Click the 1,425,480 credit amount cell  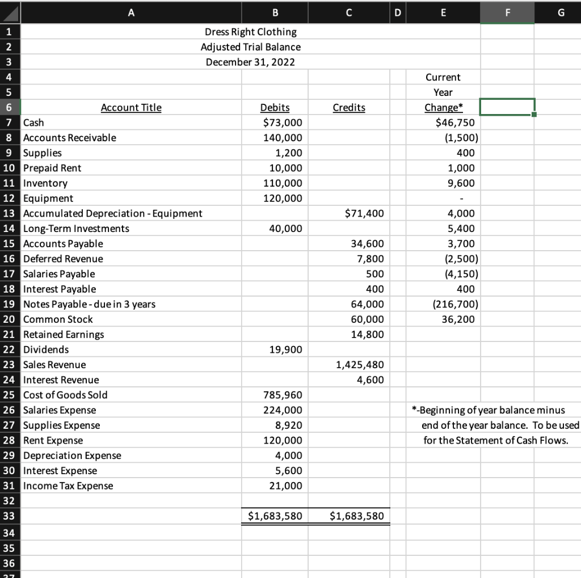point(348,365)
